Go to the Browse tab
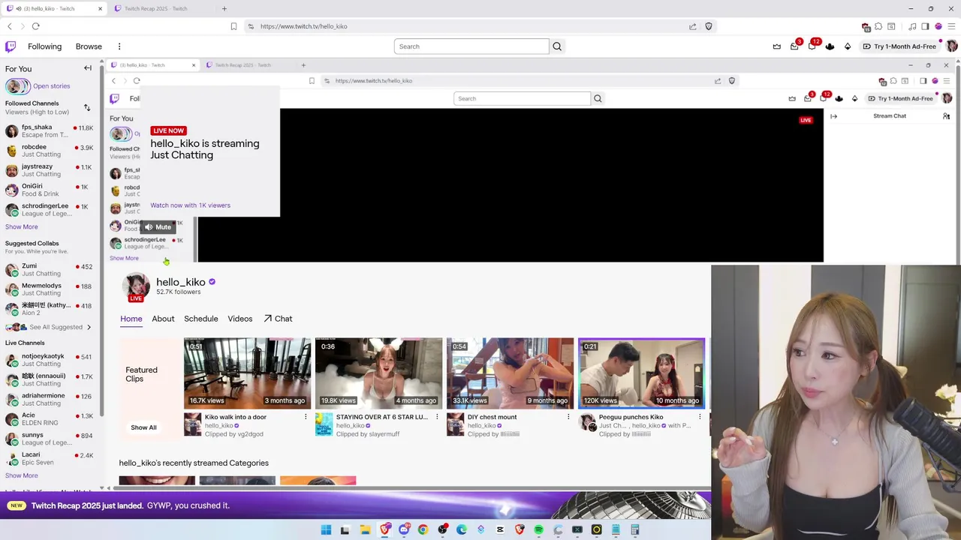Screen dimensions: 961x540 [x=89, y=46]
